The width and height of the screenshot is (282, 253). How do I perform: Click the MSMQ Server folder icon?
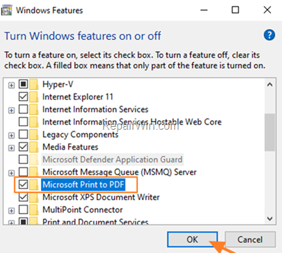pyautogui.click(x=34, y=172)
